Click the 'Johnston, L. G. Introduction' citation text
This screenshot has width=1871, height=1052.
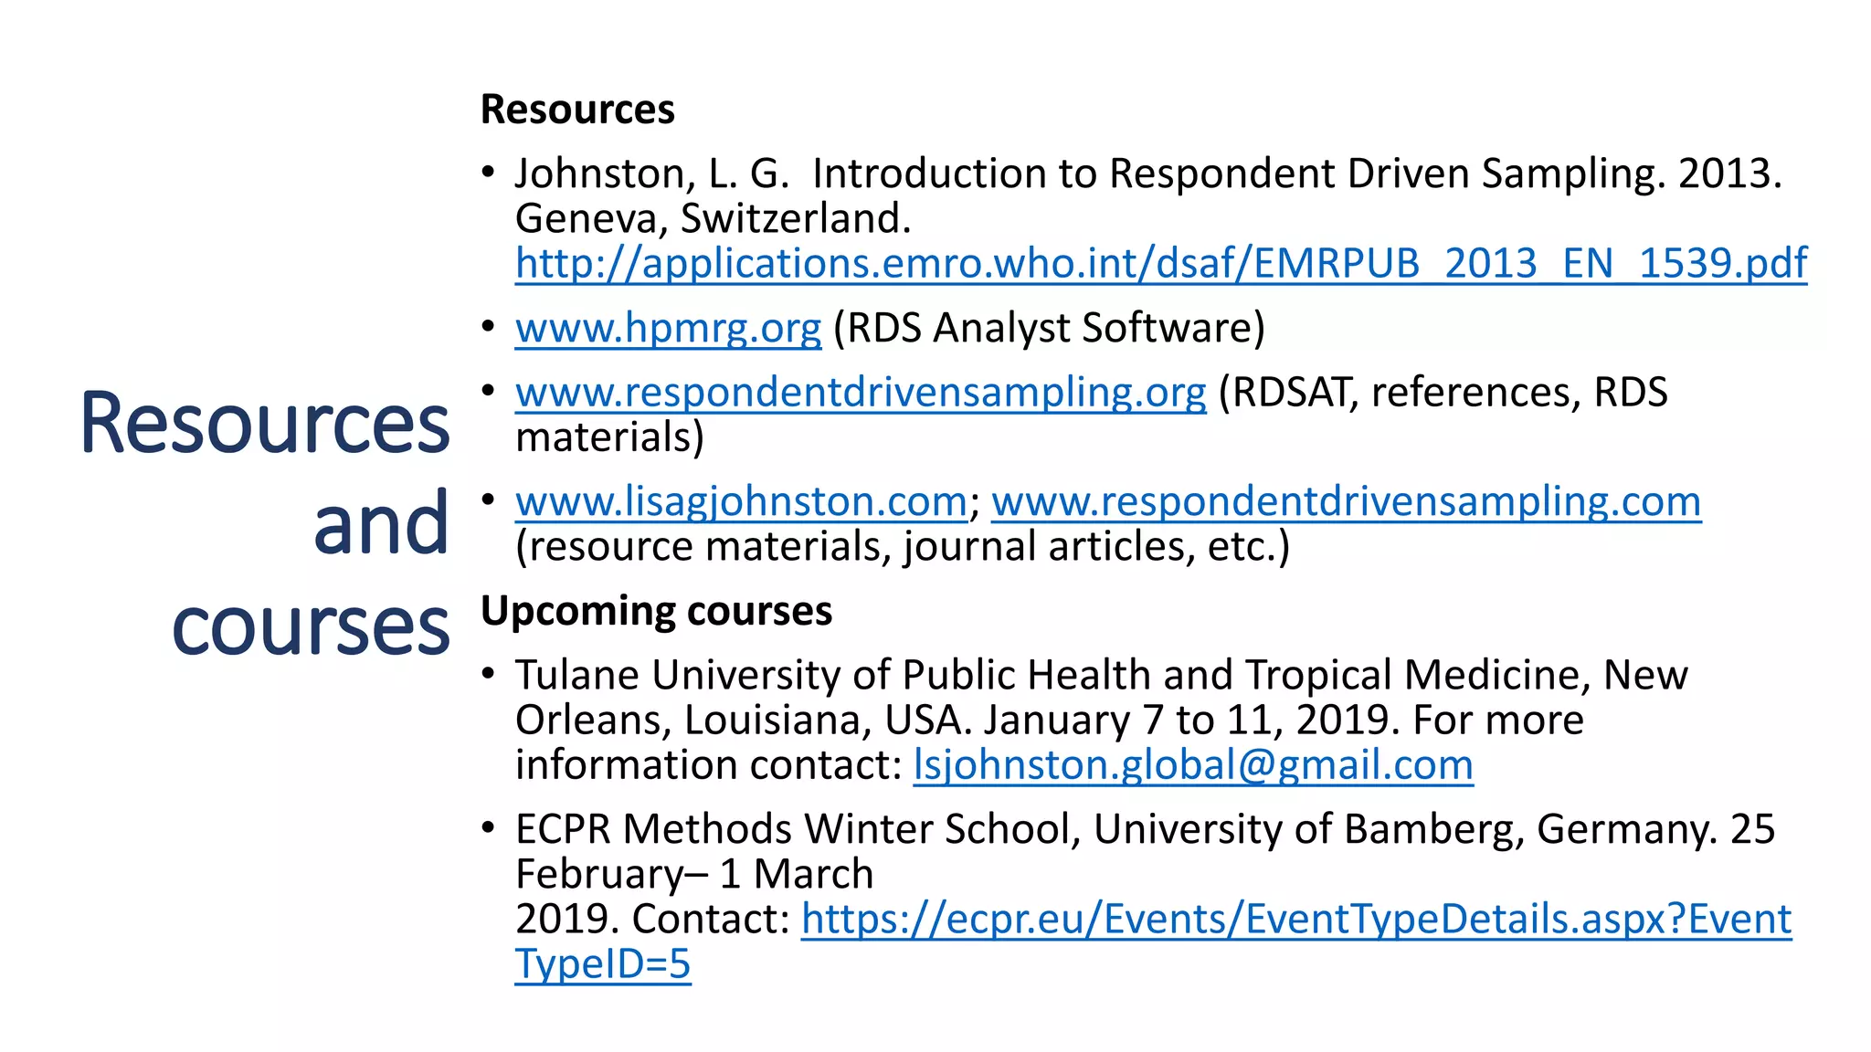(x=1148, y=174)
